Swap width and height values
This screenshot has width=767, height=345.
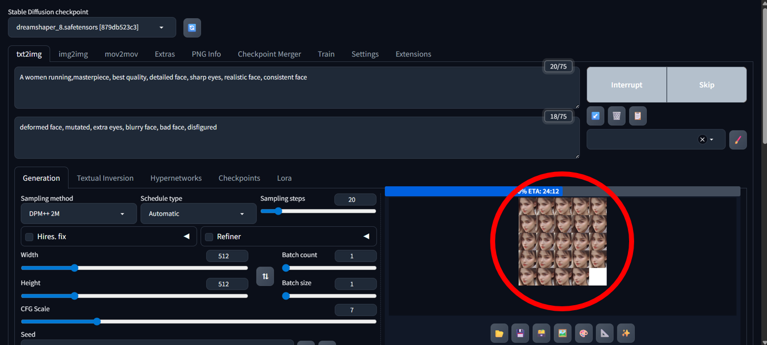pos(265,276)
